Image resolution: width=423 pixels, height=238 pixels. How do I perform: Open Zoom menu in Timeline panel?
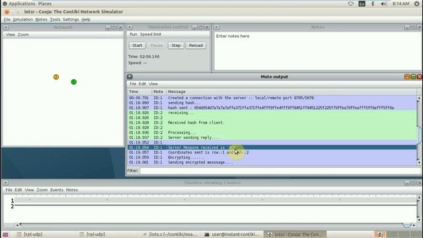[x=42, y=190]
